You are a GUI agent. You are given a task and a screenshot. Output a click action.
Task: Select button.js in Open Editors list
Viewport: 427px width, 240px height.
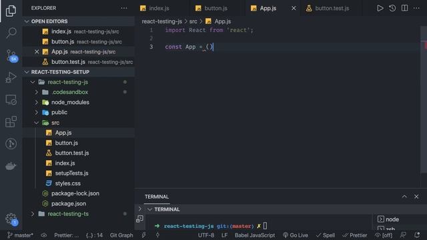coord(79,41)
